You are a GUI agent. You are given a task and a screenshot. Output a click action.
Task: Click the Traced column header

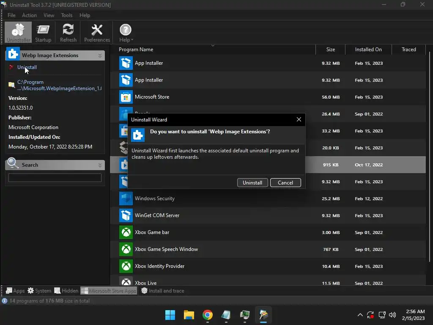[x=409, y=50]
